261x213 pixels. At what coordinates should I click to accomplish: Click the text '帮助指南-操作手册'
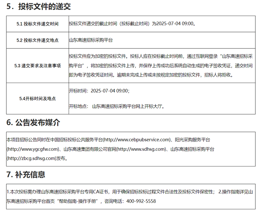coord(78,201)
